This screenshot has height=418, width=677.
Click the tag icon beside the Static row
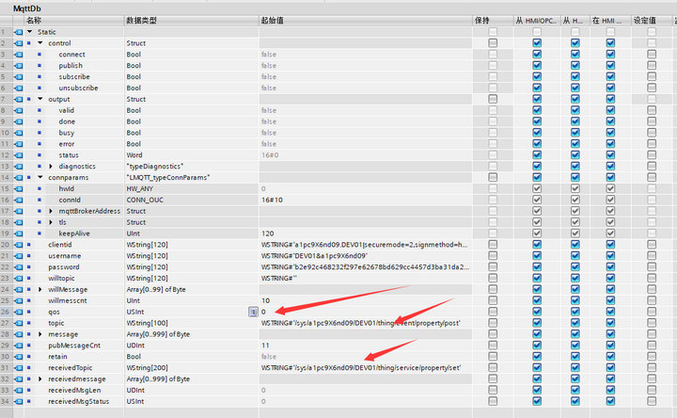point(19,31)
